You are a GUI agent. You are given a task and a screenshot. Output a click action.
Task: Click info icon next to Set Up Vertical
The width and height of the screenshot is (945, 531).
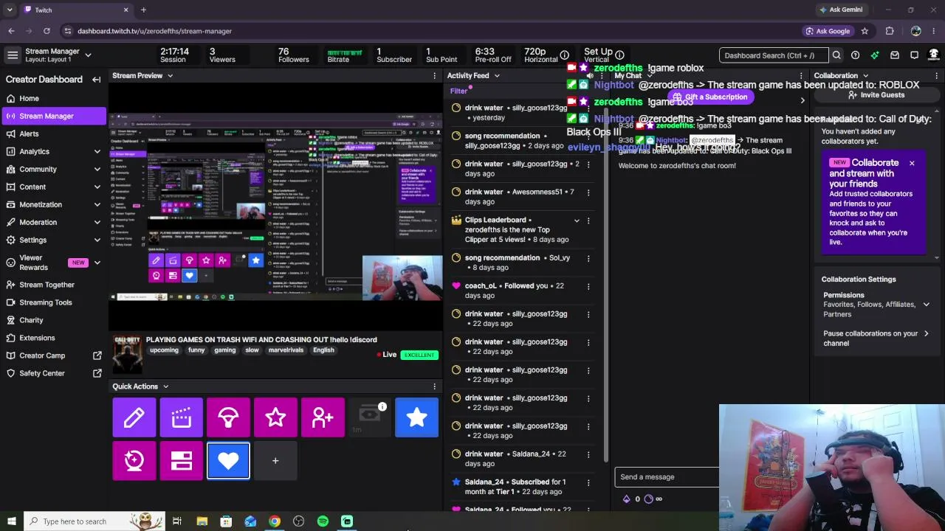[620, 55]
